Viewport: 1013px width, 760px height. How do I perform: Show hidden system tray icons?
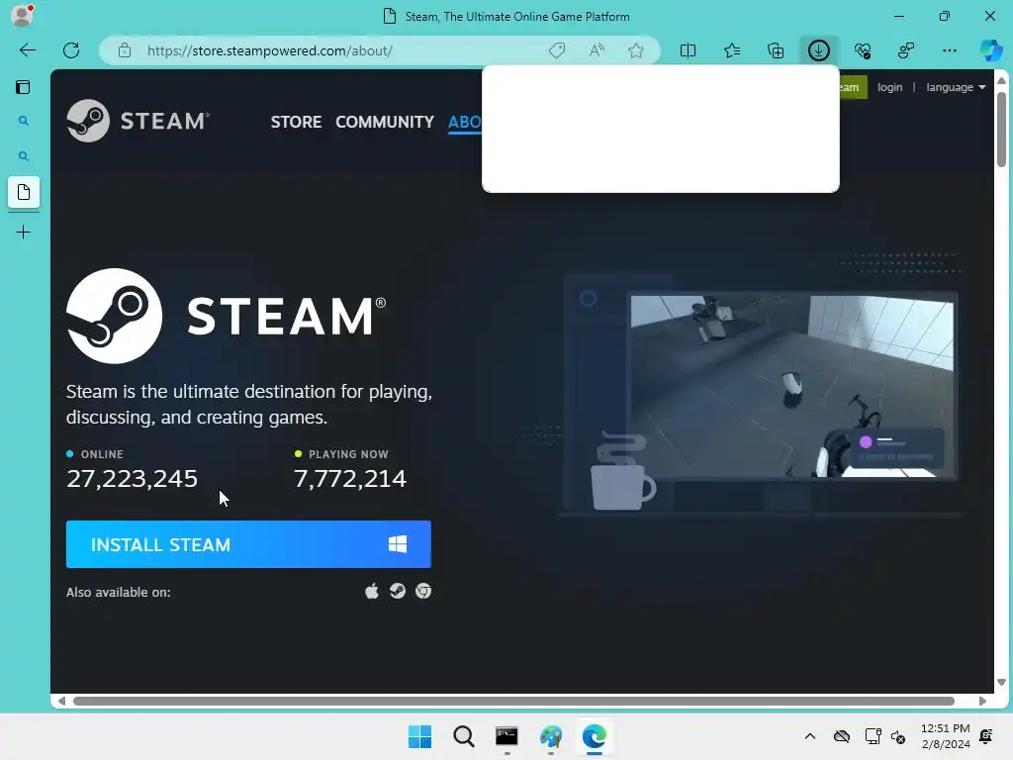(809, 736)
